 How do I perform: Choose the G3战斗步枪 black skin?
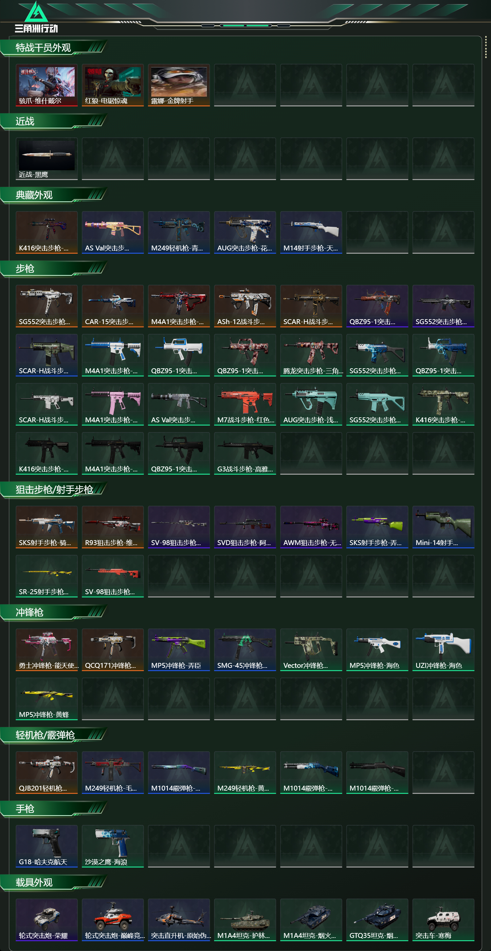click(x=245, y=453)
